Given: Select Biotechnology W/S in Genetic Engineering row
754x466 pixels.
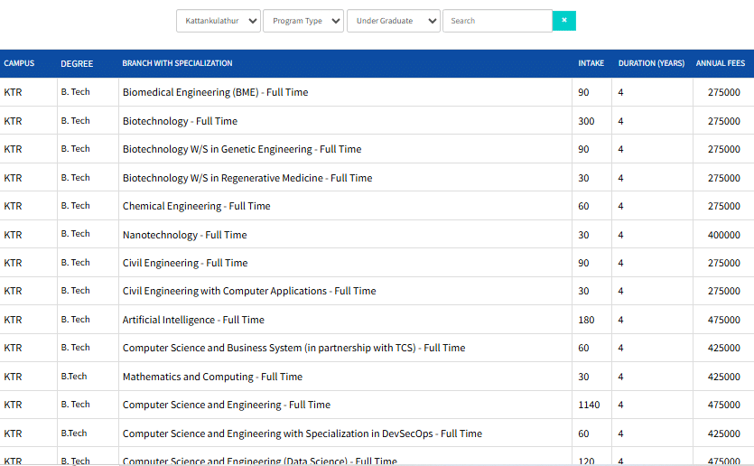Looking at the screenshot, I should [x=241, y=149].
